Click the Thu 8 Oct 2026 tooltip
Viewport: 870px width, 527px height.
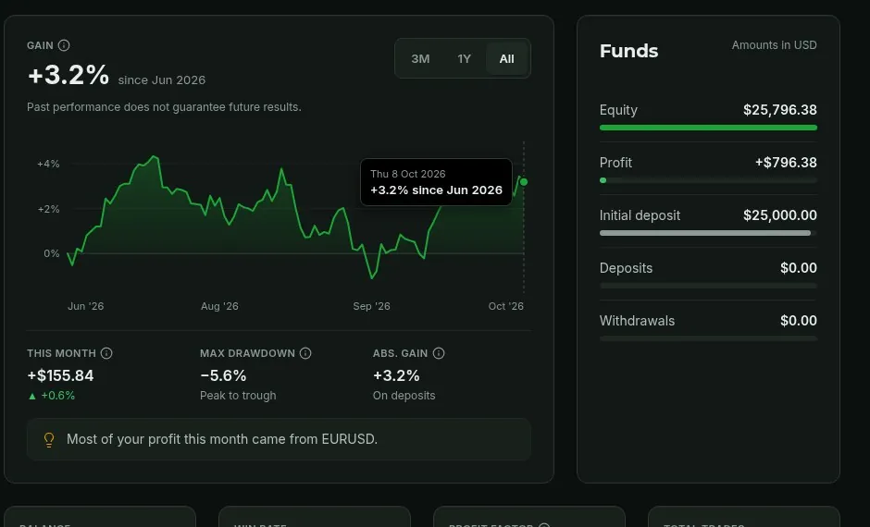[x=436, y=182]
